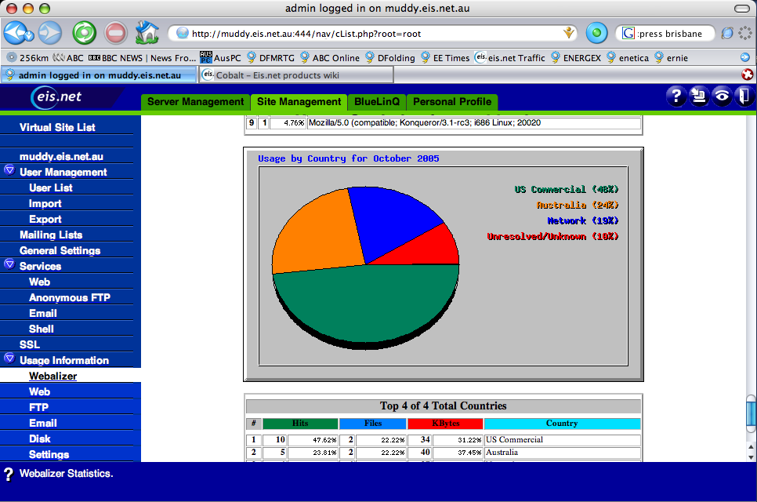
Task: Open the Help question mark icon in header
Action: point(676,96)
